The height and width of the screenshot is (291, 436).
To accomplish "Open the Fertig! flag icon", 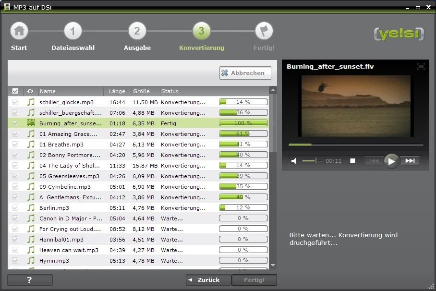I will pyautogui.click(x=264, y=30).
